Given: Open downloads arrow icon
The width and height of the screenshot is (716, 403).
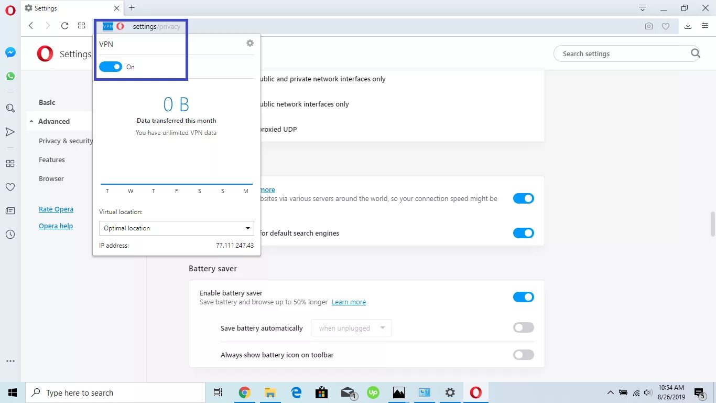Looking at the screenshot, I should 688,26.
